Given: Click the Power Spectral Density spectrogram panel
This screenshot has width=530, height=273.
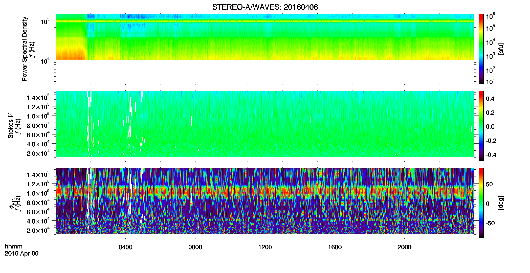Looking at the screenshot, I should click(265, 49).
